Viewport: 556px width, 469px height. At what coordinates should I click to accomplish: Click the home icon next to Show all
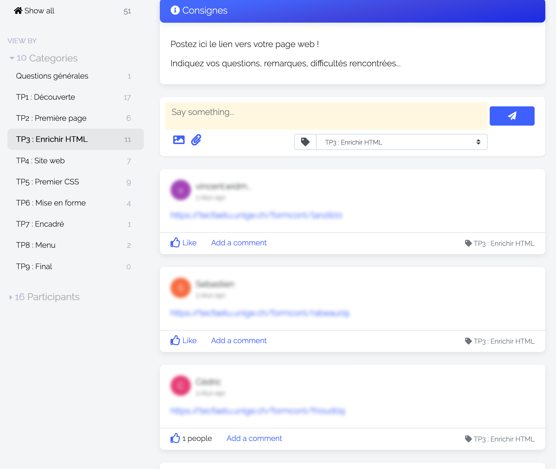click(18, 11)
